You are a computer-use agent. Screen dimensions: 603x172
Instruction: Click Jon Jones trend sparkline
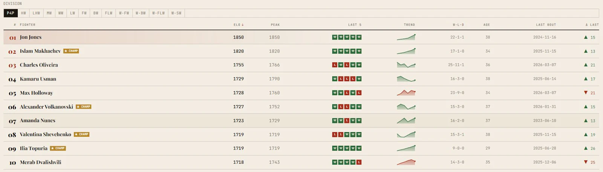coord(406,37)
